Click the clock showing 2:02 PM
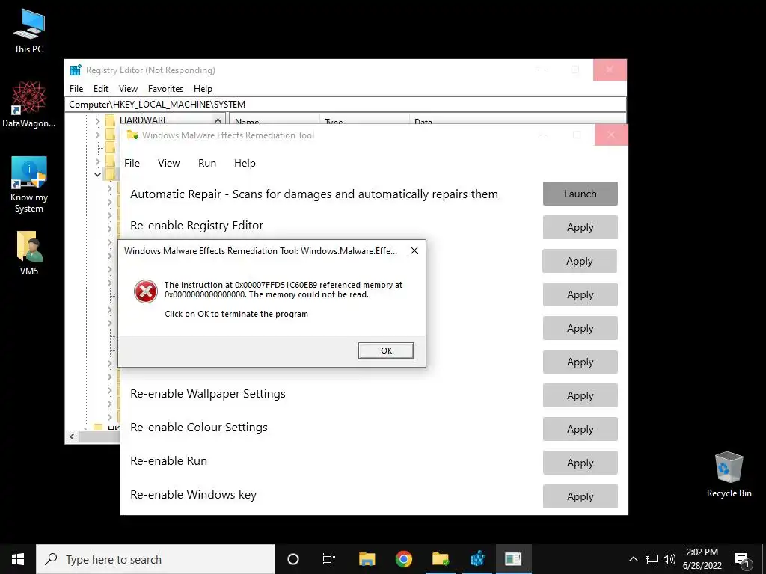This screenshot has height=574, width=766. click(702, 552)
